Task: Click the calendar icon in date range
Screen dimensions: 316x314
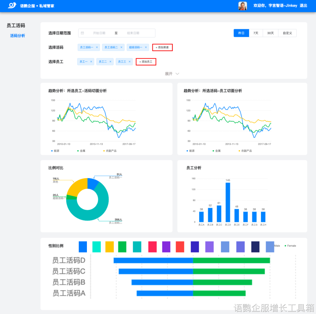Action: coord(83,33)
